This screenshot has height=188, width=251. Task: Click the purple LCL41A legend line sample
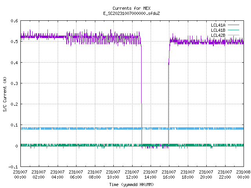click(233, 25)
